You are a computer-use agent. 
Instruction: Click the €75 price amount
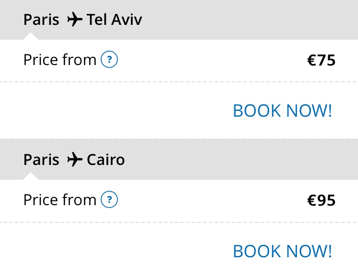click(321, 60)
